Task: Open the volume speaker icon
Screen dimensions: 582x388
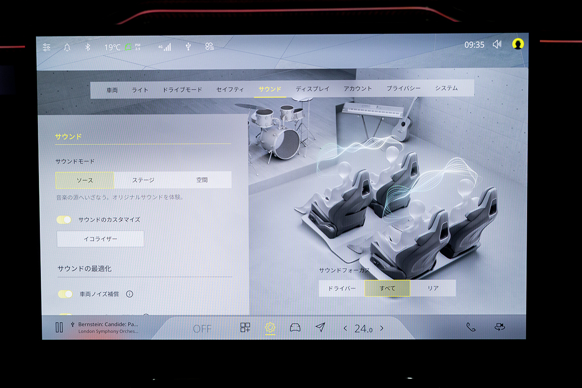Action: tap(497, 44)
